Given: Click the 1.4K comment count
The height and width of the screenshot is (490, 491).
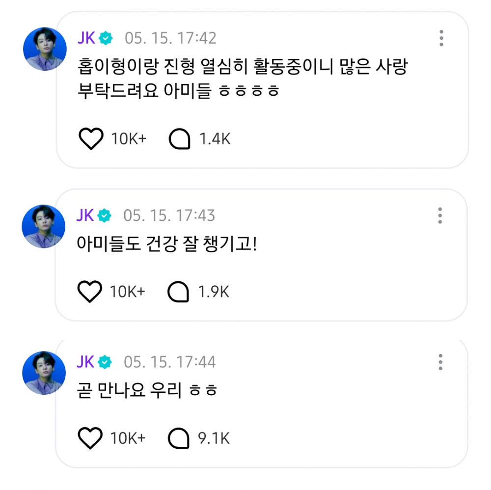Looking at the screenshot, I should [215, 139].
